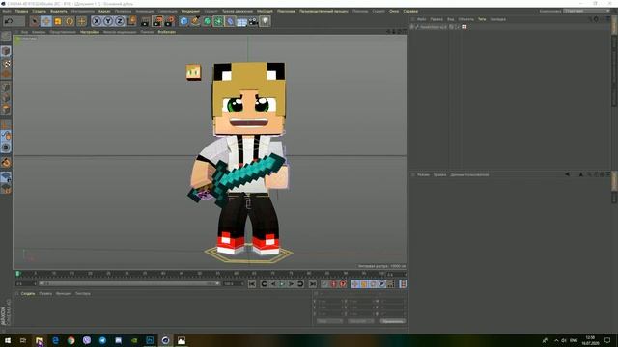The height and width of the screenshot is (347, 618).
Task: Click the red-white tag on character object
Action: tap(464, 27)
